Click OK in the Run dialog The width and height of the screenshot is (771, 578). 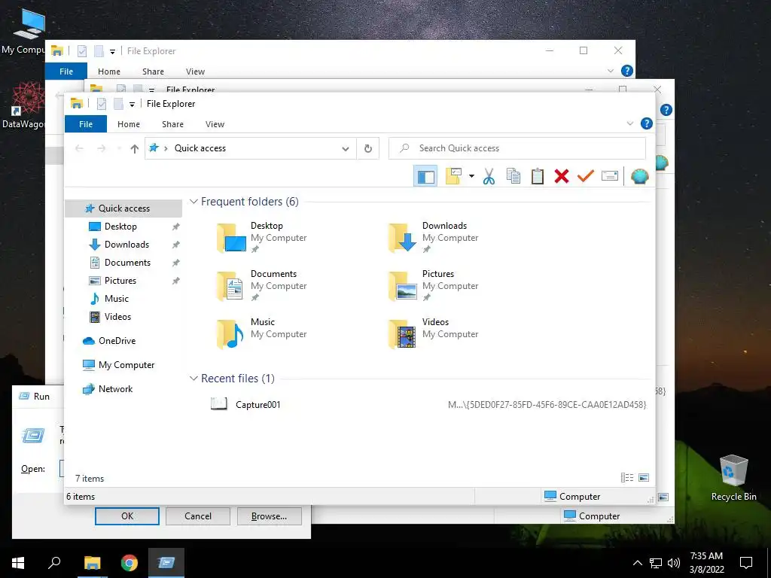pos(126,516)
